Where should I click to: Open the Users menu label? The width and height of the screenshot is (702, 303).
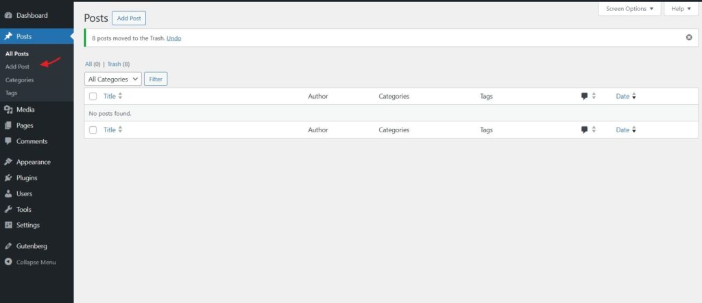(x=24, y=194)
